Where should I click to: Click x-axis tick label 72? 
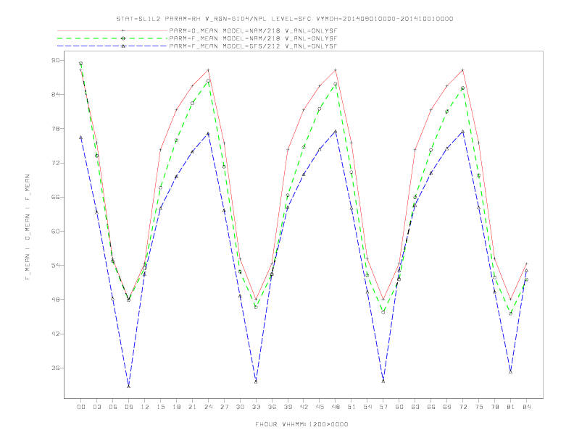(463, 407)
